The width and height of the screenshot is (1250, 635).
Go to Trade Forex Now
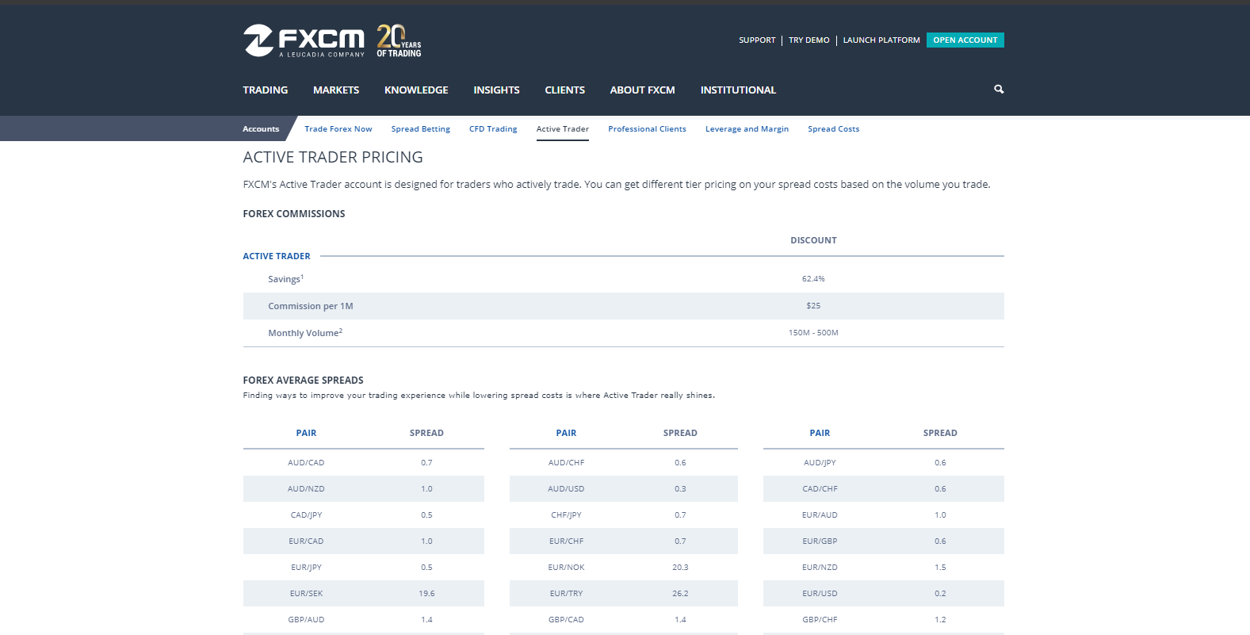tap(338, 129)
